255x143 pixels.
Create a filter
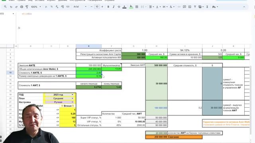(x=195, y=7)
